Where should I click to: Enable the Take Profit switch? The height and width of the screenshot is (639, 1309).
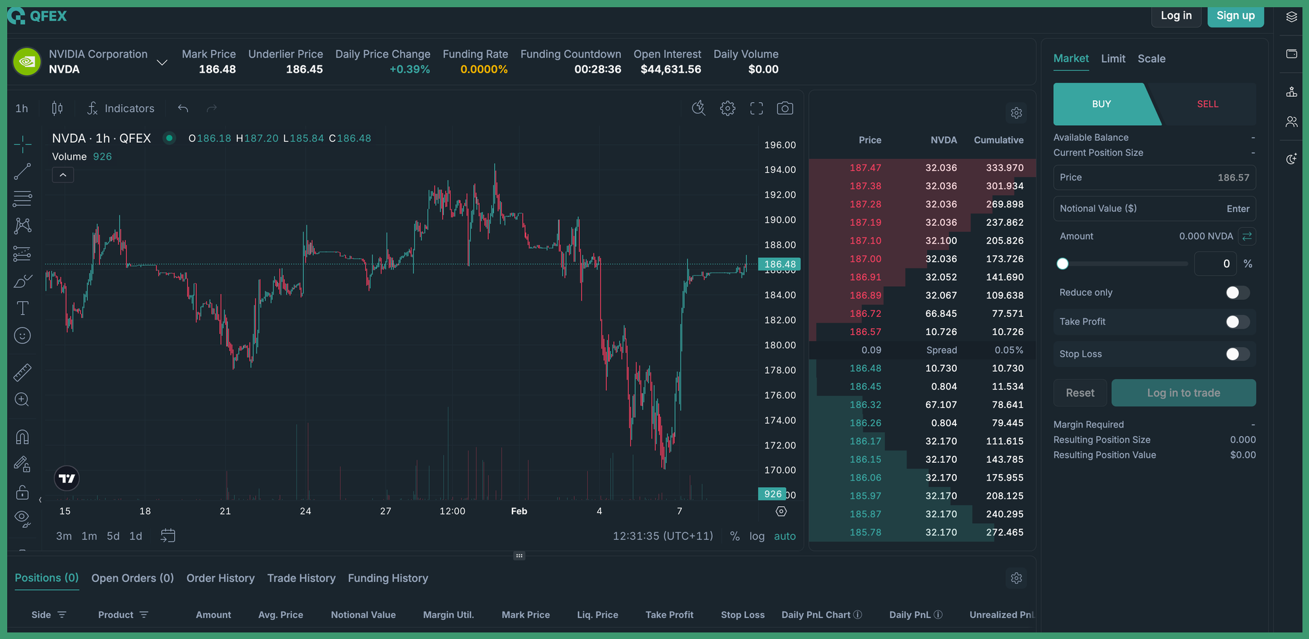1238,321
